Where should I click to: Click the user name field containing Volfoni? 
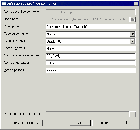90,63
